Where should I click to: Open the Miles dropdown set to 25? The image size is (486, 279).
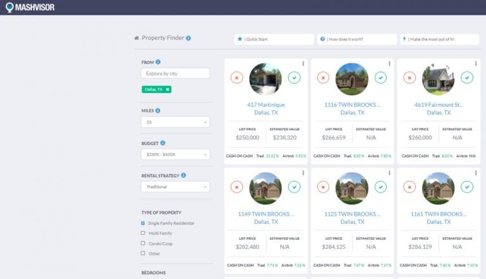click(175, 122)
